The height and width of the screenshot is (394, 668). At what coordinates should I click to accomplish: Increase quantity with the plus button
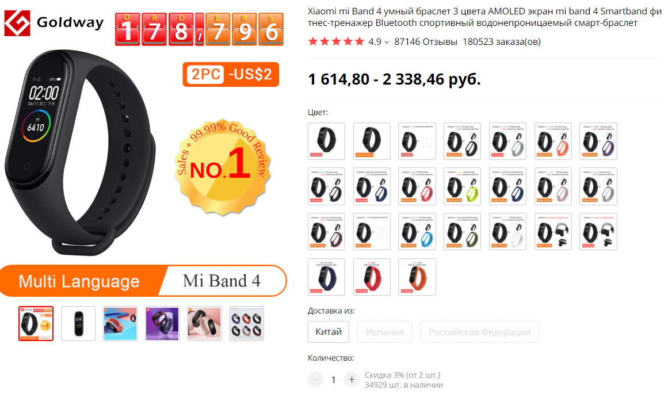[x=352, y=380]
